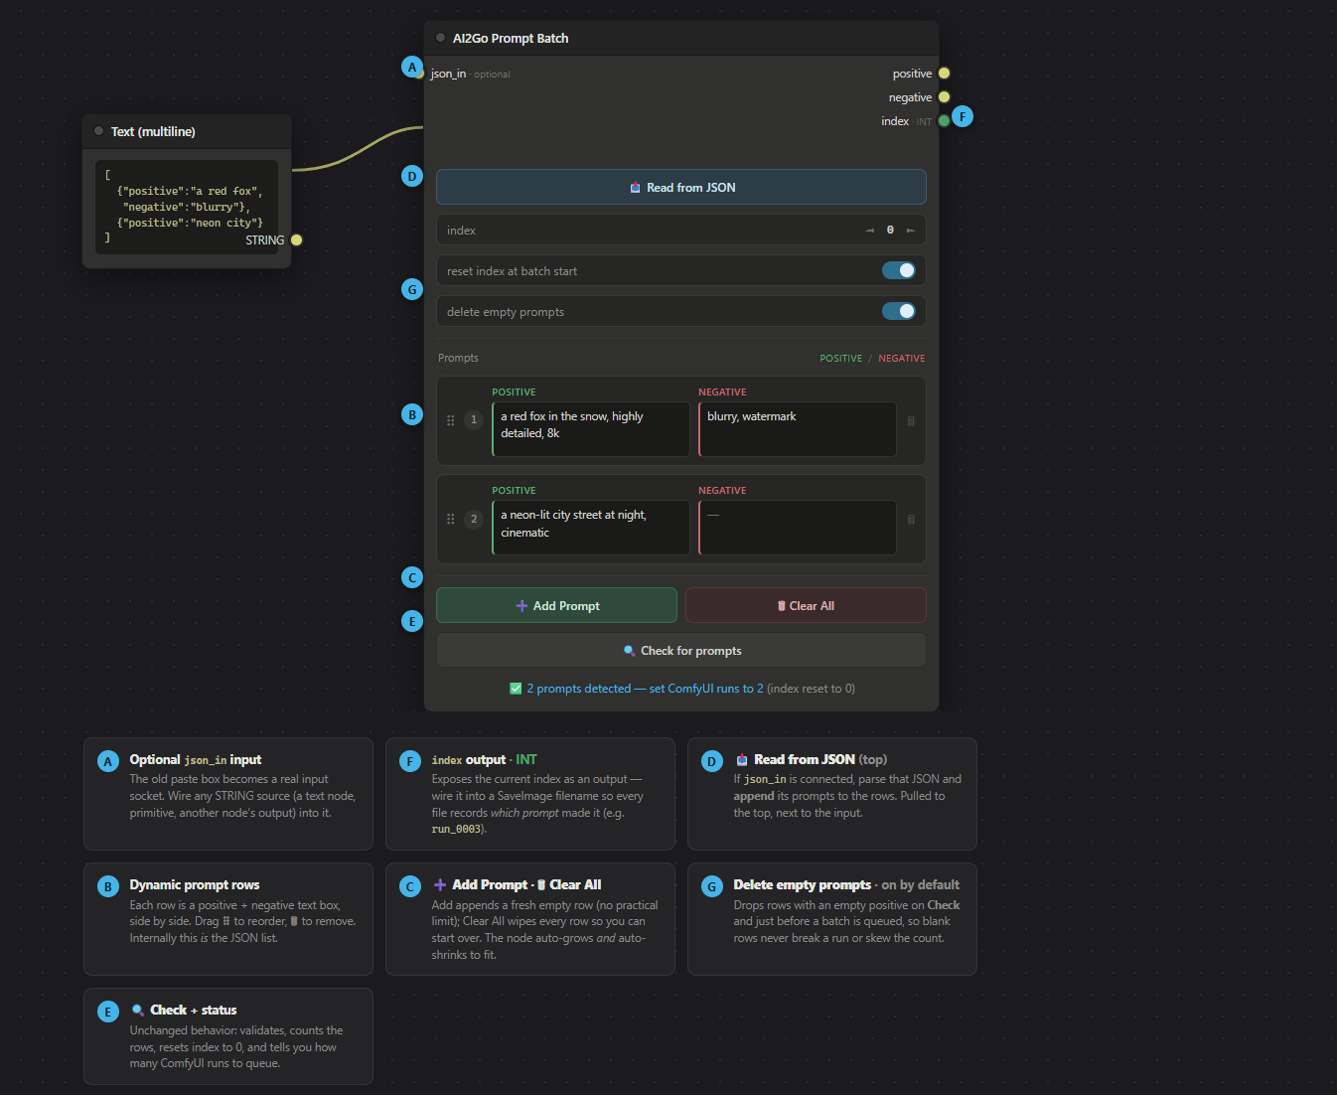Click the 'Dynamic prompt rows' legend heading

(195, 885)
